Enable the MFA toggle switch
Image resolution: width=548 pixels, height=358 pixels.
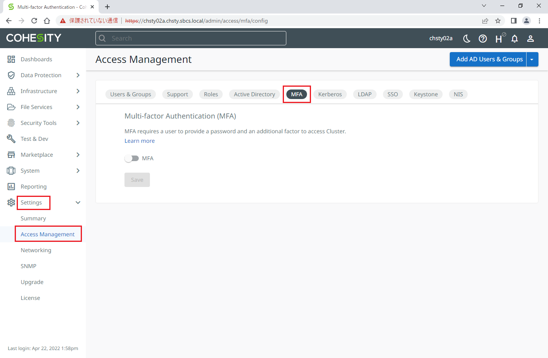click(132, 158)
